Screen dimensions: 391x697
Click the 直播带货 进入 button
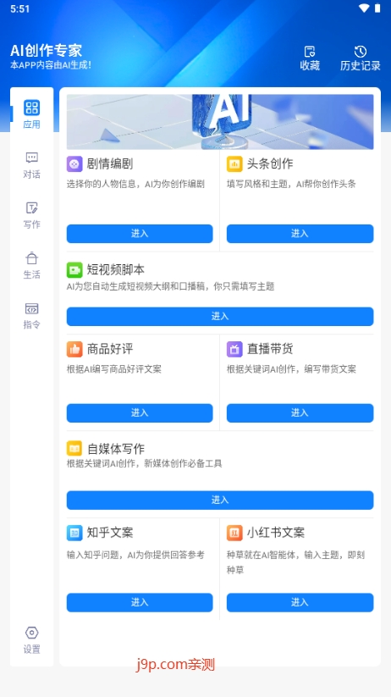point(300,413)
